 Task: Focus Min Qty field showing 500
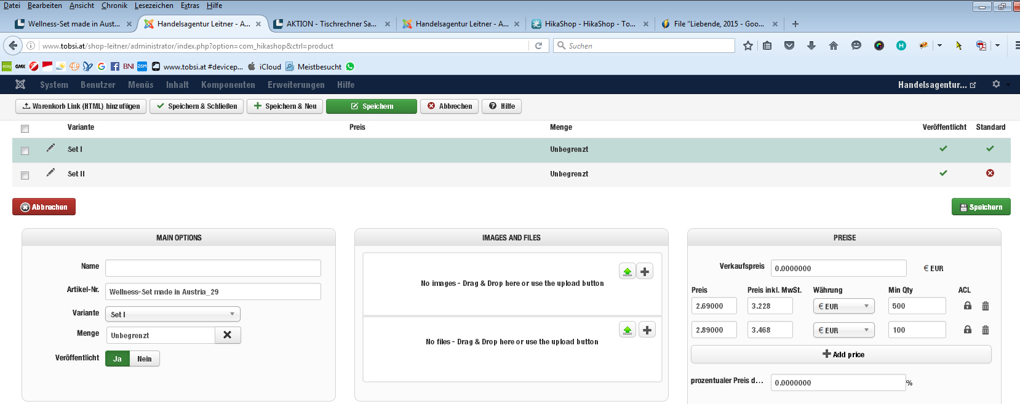pyautogui.click(x=917, y=306)
